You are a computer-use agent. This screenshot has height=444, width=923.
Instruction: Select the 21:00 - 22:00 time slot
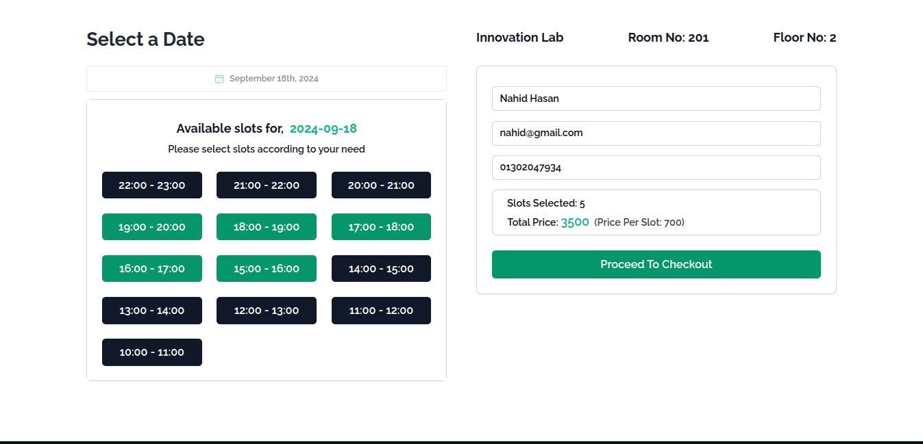coord(267,185)
